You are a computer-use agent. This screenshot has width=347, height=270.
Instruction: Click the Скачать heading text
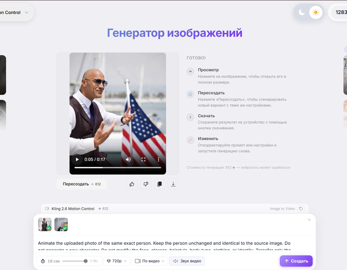[x=206, y=116]
